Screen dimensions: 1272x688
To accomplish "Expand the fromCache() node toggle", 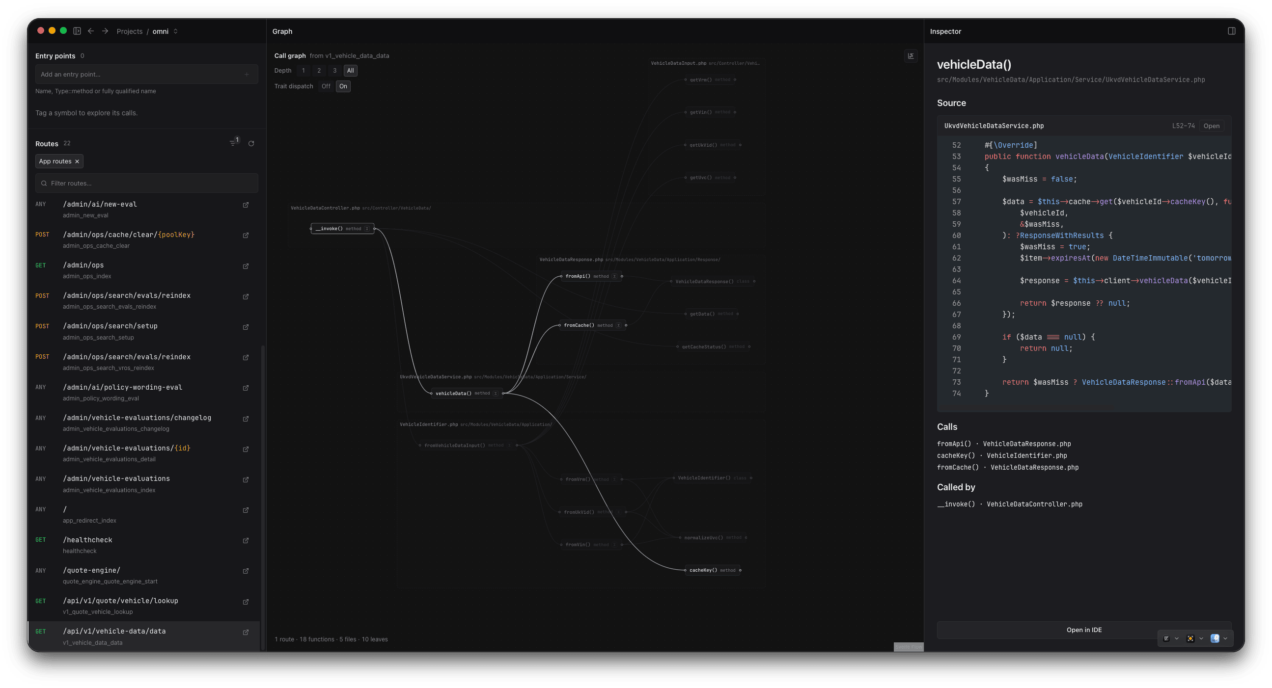I will [618, 325].
